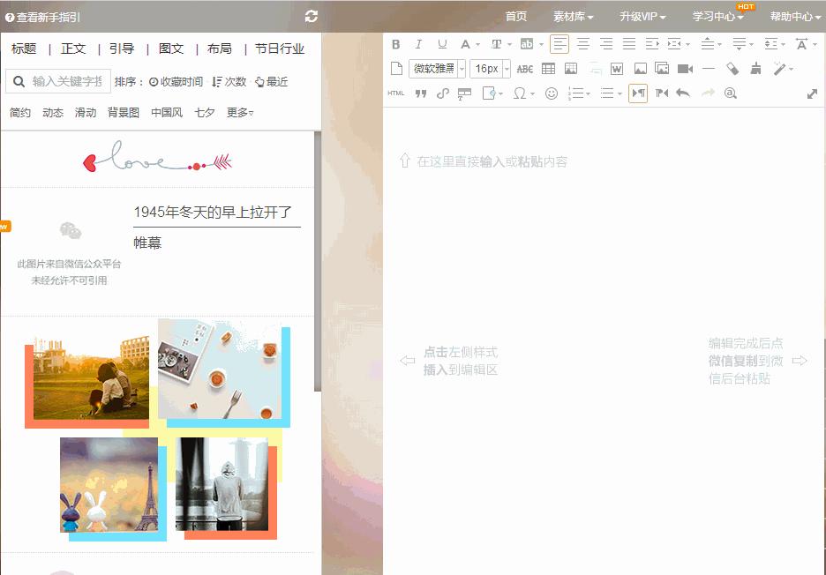The width and height of the screenshot is (826, 575).
Task: Switch to HTML source view
Action: coord(396,92)
